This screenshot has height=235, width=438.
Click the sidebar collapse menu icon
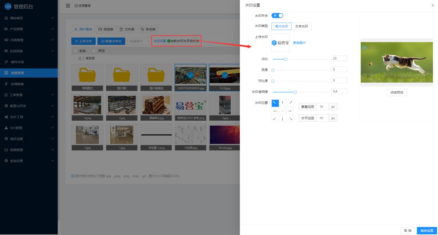click(68, 6)
